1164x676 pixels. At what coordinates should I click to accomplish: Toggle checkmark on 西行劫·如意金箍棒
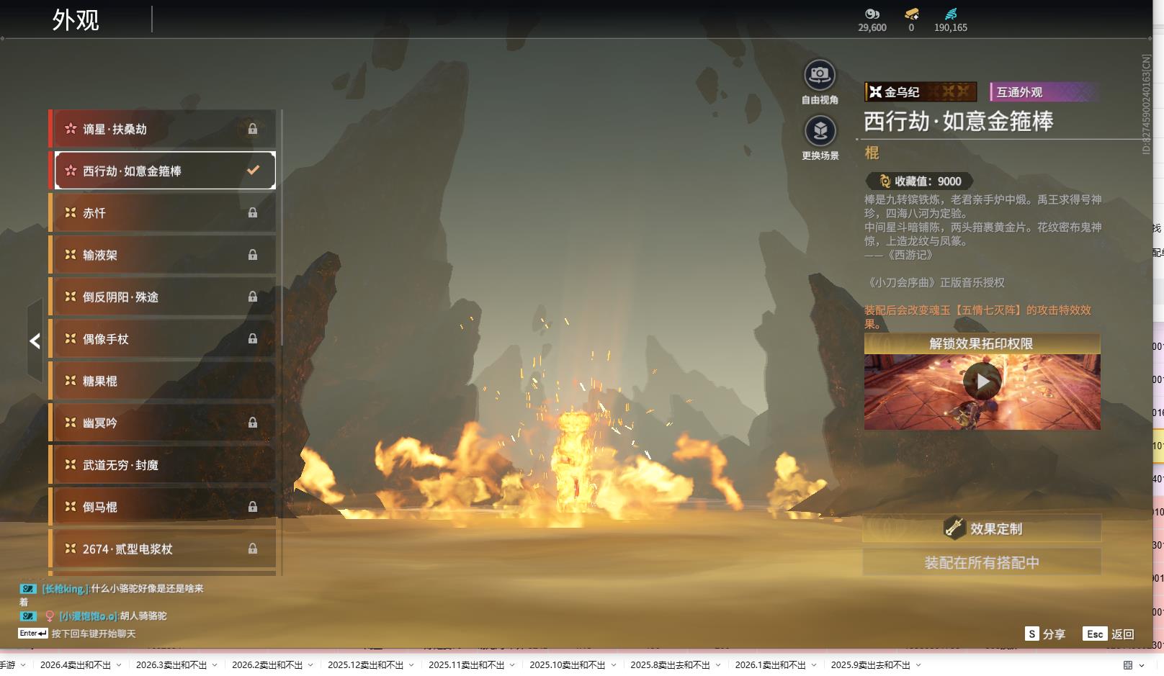(x=253, y=171)
